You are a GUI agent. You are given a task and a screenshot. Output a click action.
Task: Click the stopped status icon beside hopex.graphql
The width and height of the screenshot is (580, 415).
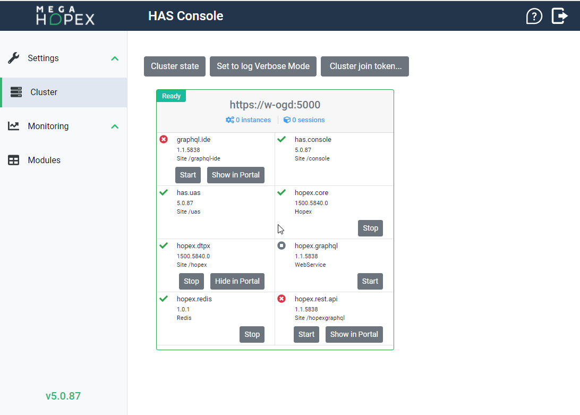pyautogui.click(x=282, y=246)
